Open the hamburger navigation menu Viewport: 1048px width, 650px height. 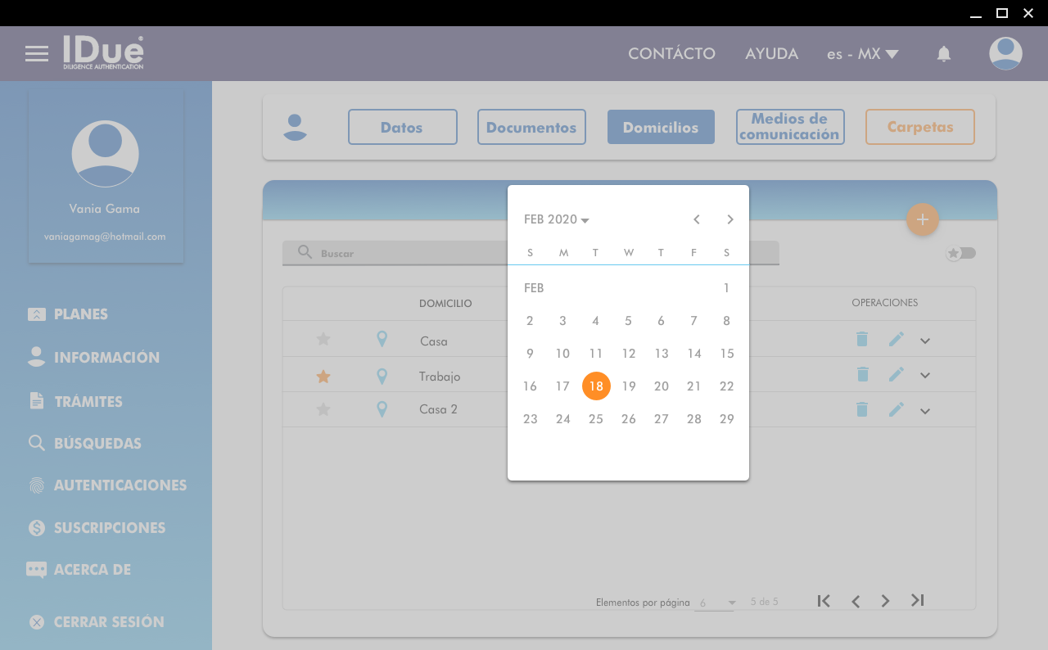coord(37,54)
